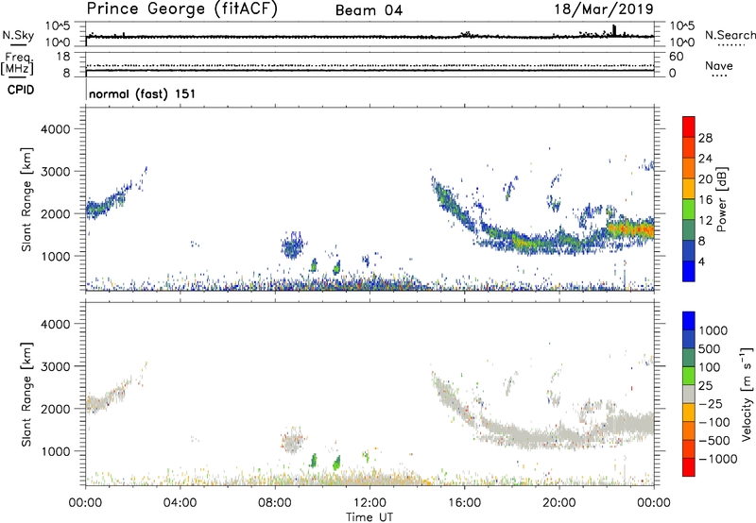Click the "16:00" time tick label
This screenshot has width=756, height=523.
tap(464, 503)
